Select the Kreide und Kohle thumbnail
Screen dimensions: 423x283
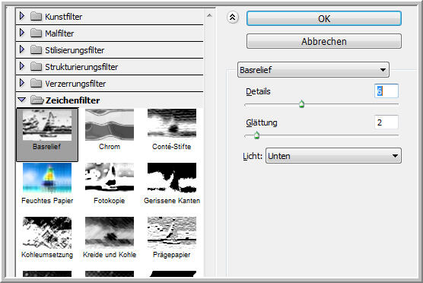(x=110, y=232)
